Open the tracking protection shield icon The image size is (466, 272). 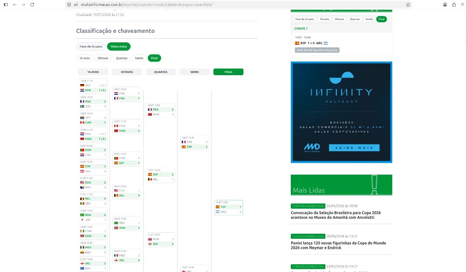click(69, 5)
